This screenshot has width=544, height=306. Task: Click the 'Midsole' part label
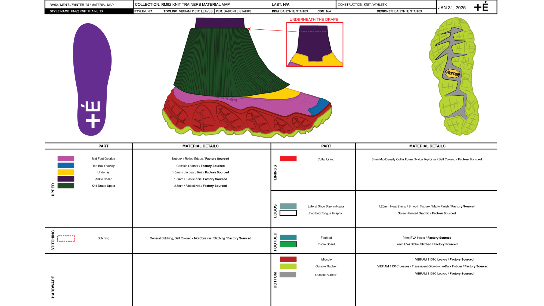tap(326, 260)
